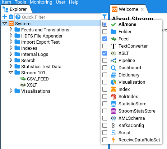Tick the Dictionary checkbox
Viewport: 167px width, 149px height.
pos(105,75)
